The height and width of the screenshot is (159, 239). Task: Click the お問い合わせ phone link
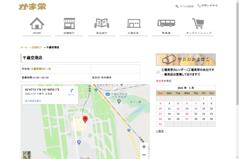click(x=208, y=6)
